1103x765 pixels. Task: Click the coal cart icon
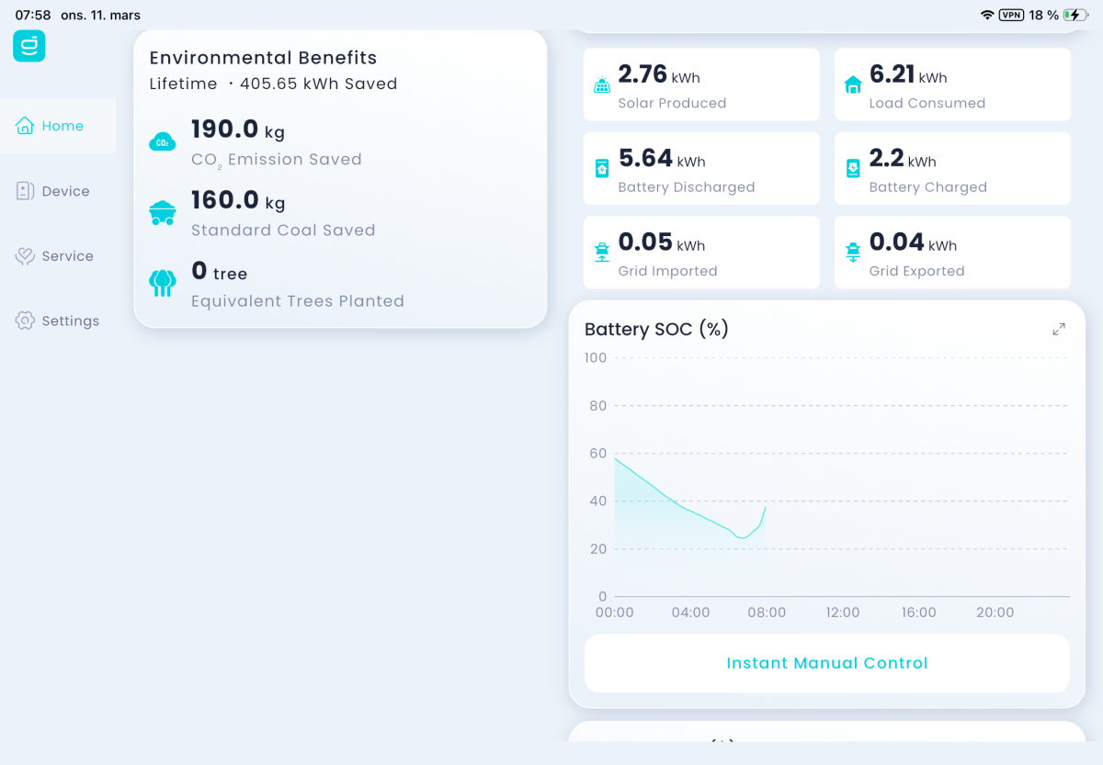coord(162,213)
